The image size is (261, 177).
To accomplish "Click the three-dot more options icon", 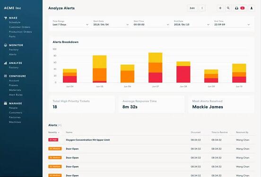I will click(x=202, y=8).
